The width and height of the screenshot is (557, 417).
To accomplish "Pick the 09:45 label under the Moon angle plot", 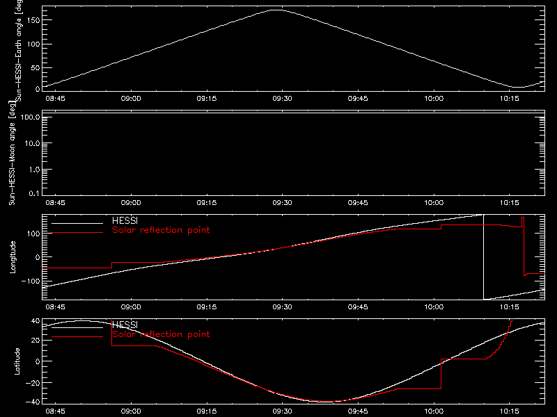I will (x=358, y=203).
